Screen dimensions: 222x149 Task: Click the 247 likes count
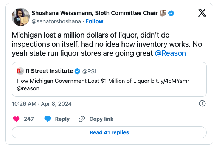tap(29, 119)
